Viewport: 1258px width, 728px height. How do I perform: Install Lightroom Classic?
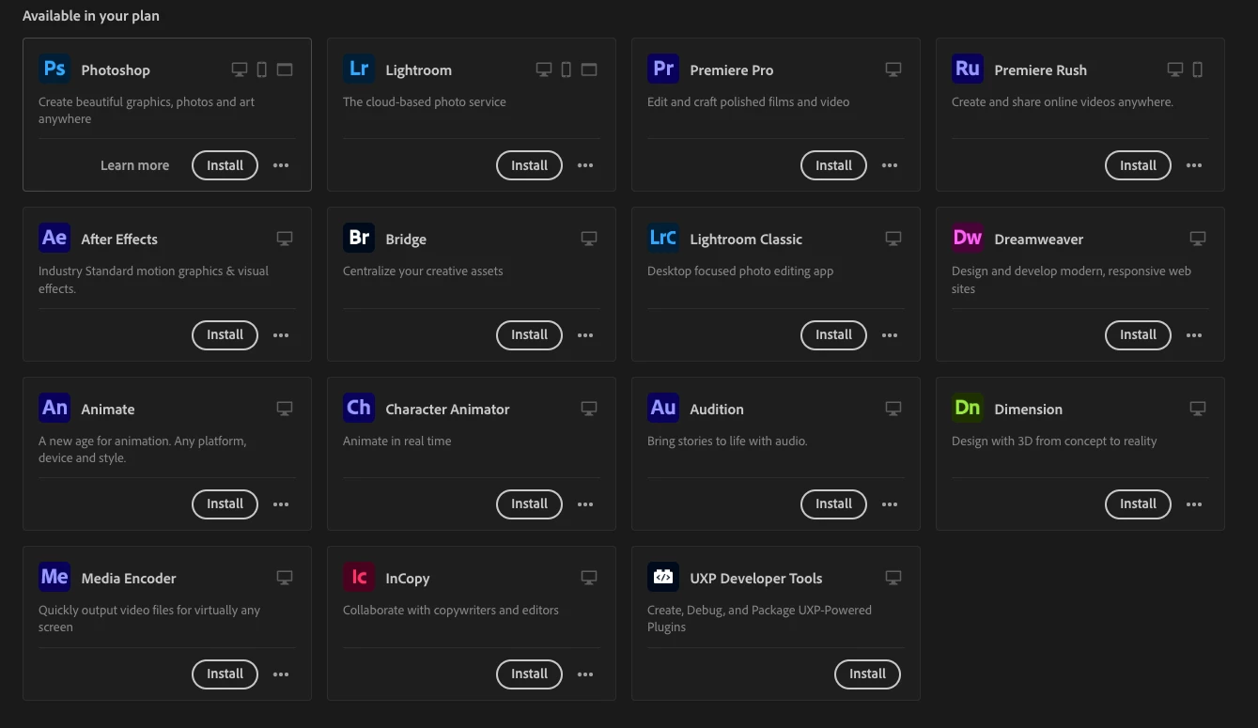(833, 334)
